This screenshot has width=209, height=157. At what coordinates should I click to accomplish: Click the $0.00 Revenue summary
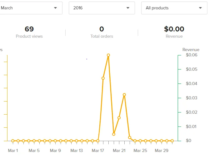[x=174, y=32]
